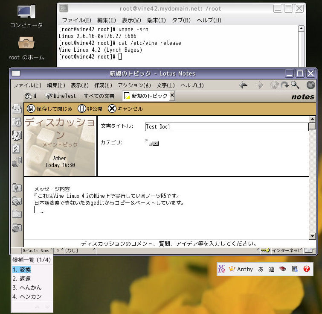Open the Mail bookmark icon in Notes sidebar
322x314 pixels.
pos(17,109)
